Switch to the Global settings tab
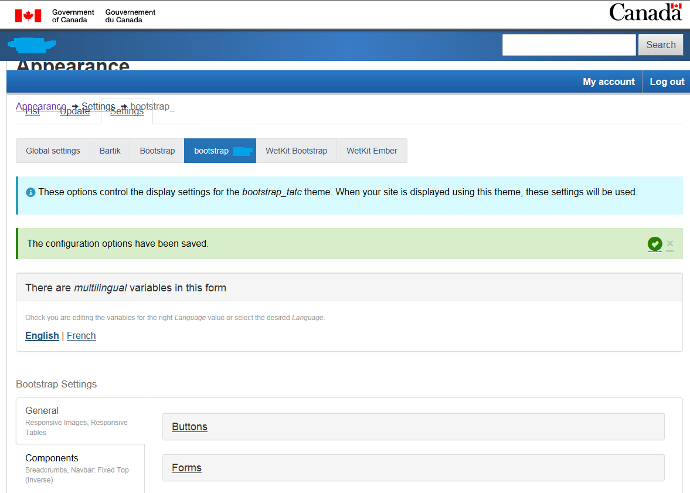The width and height of the screenshot is (690, 493). pos(53,151)
